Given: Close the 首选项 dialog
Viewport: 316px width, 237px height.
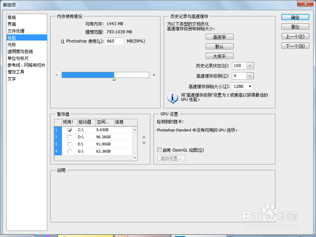Looking at the screenshot, I should (x=305, y=3).
